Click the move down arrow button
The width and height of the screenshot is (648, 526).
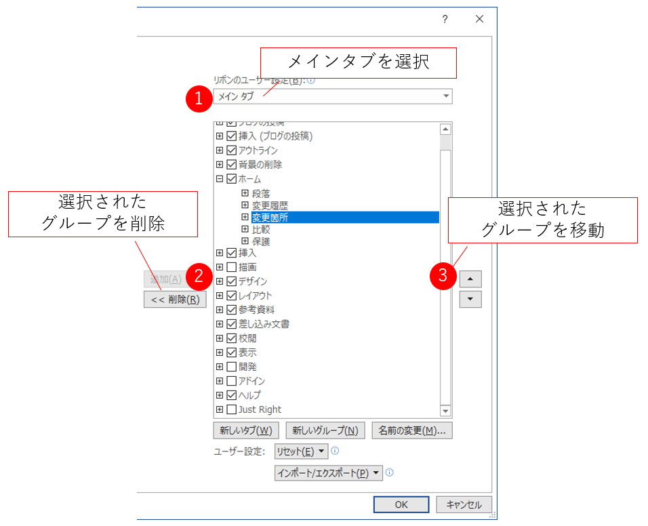(470, 300)
